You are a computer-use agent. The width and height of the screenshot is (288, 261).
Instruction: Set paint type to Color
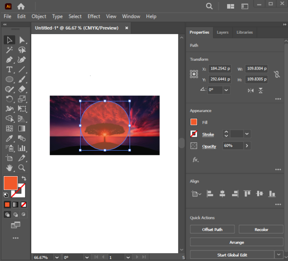point(8,204)
